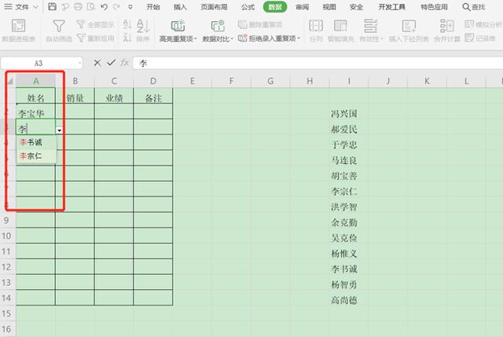This screenshot has width=503, height=337.
Task: Click the cell containing 冯兴国
Action: click(349, 113)
